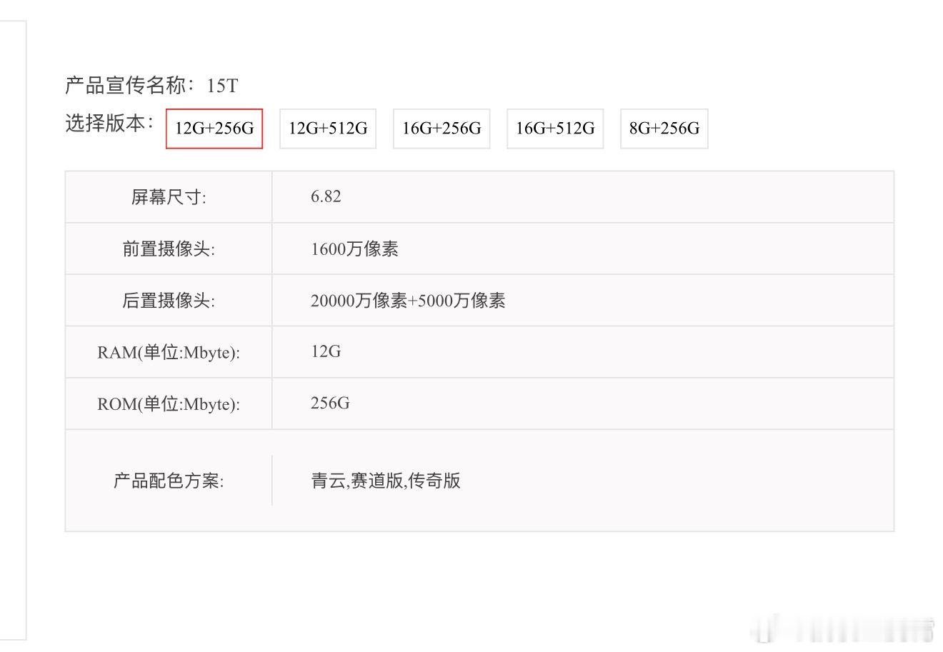This screenshot has width=943, height=652.
Task: Click the 产品宣传名称 label
Action: [x=130, y=86]
